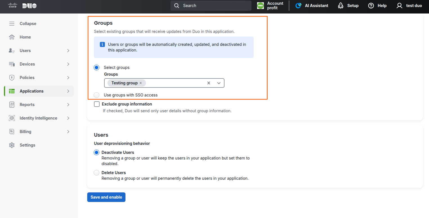The width and height of the screenshot is (429, 218).
Task: Select the Delete Users radio button
Action: (96, 173)
